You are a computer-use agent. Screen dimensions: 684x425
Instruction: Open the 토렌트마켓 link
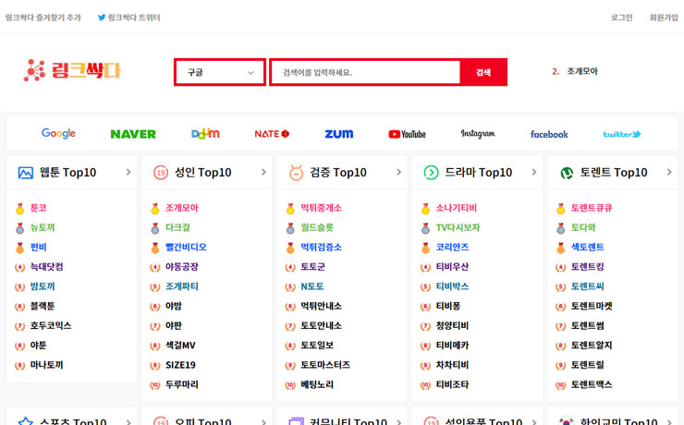(x=592, y=306)
